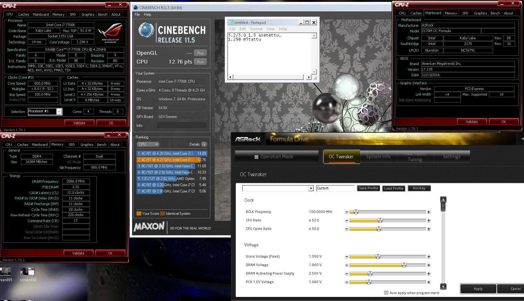Toggle Auto apply when program starts

[386, 293]
